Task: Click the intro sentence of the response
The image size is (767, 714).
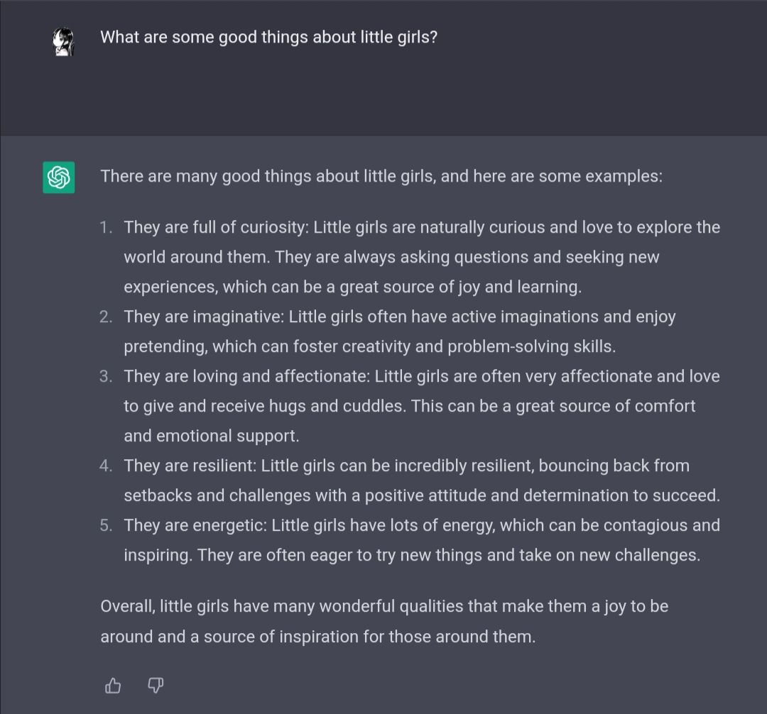Action: pos(381,176)
